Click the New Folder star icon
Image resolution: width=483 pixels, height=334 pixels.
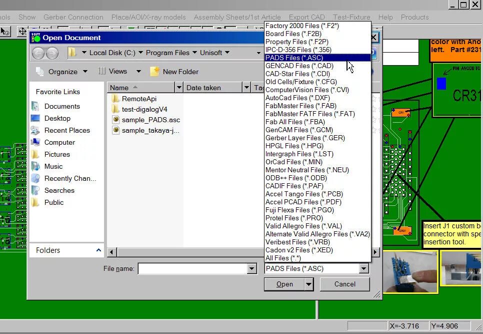click(x=154, y=71)
